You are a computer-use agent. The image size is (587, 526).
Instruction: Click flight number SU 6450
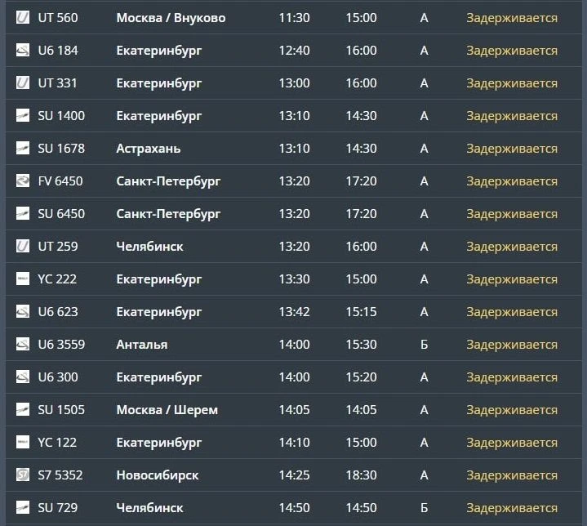pos(61,214)
